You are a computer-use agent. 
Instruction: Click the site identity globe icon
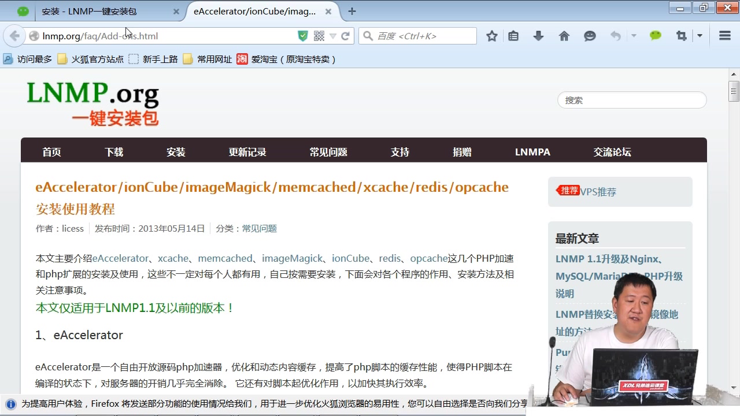34,36
